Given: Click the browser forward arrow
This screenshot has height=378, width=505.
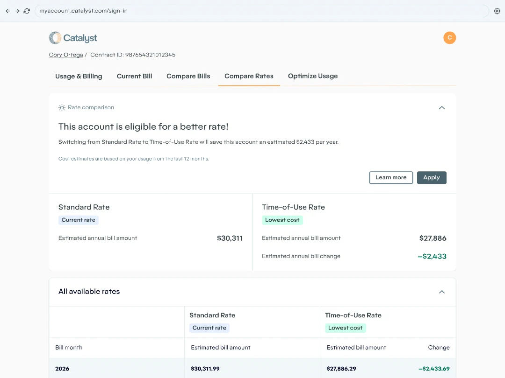Looking at the screenshot, I should coord(17,11).
